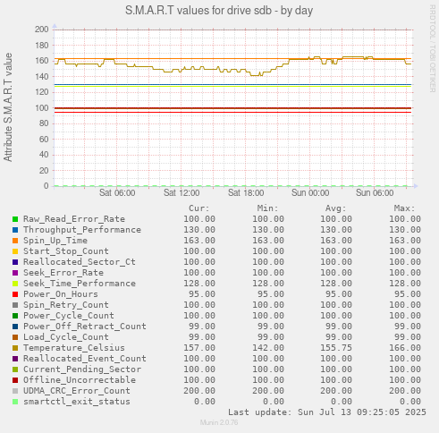Click Seek_Time_Performance minimum value 128.00
Viewport: 439px width, 433px height.
pyautogui.click(x=268, y=284)
